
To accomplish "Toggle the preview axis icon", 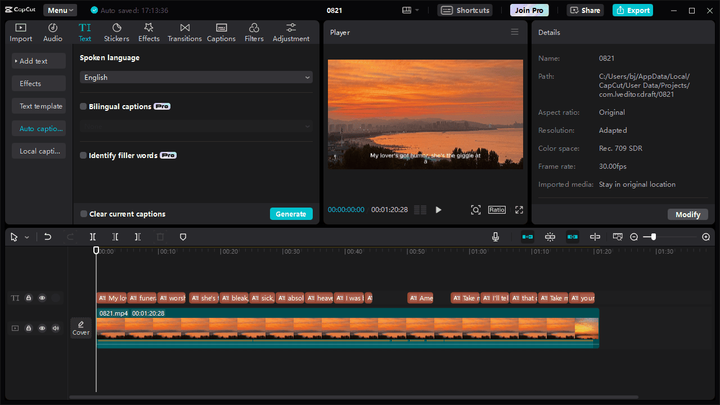I will coord(595,237).
